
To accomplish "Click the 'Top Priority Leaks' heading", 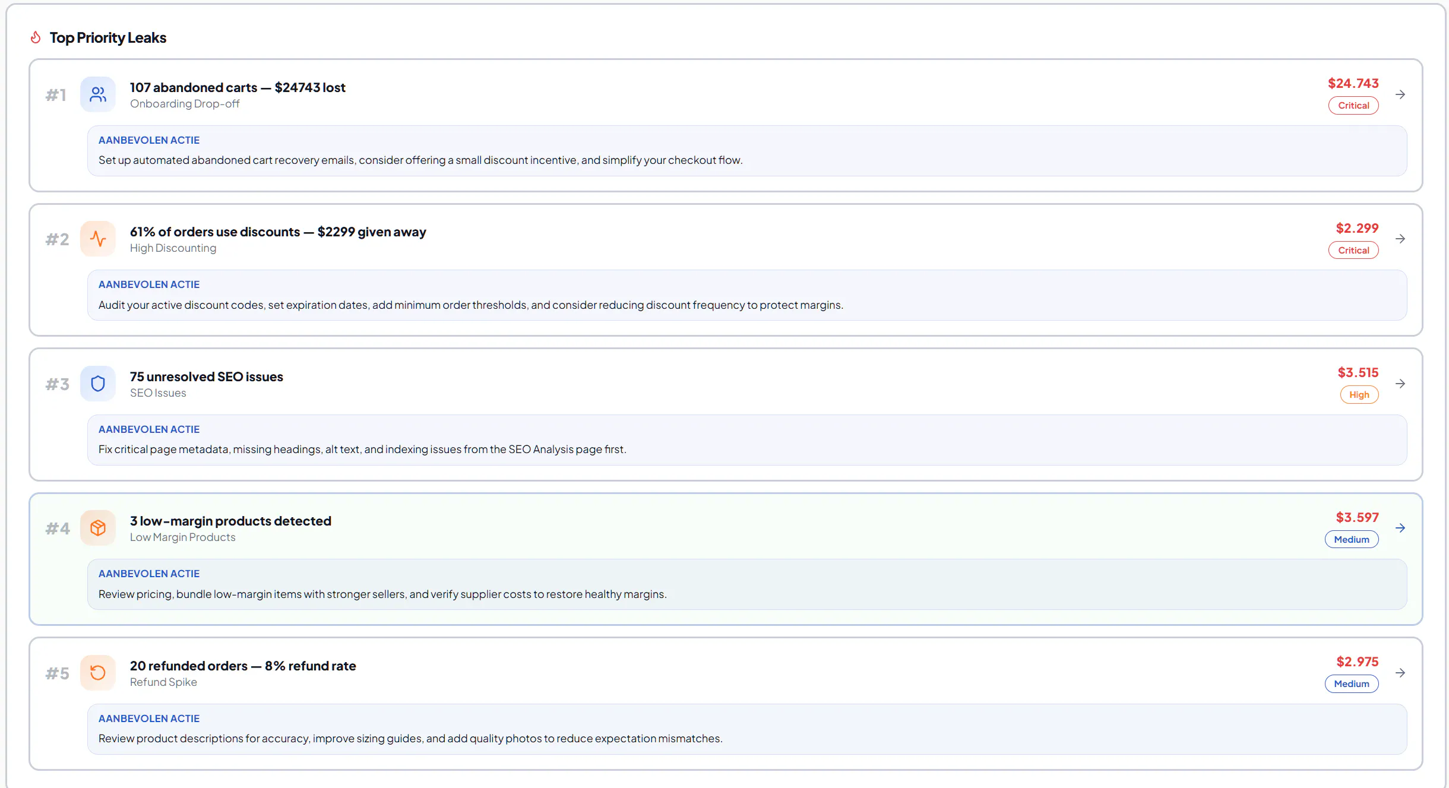I will click(108, 37).
